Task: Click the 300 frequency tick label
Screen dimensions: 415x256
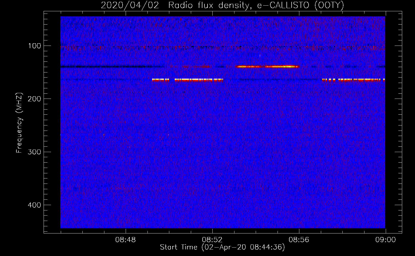Action: (x=34, y=152)
